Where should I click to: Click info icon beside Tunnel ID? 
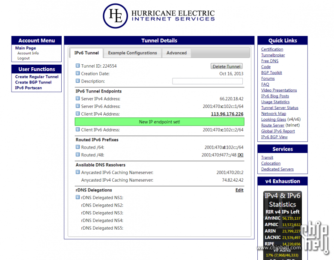coord(78,66)
